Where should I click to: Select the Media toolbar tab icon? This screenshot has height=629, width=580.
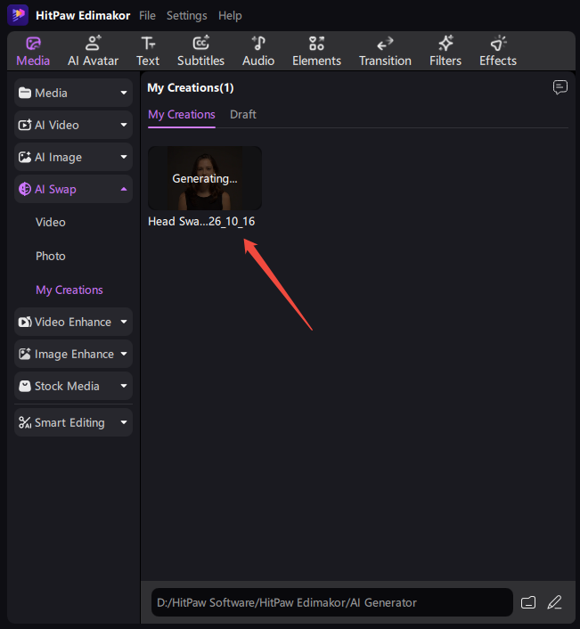click(x=33, y=44)
